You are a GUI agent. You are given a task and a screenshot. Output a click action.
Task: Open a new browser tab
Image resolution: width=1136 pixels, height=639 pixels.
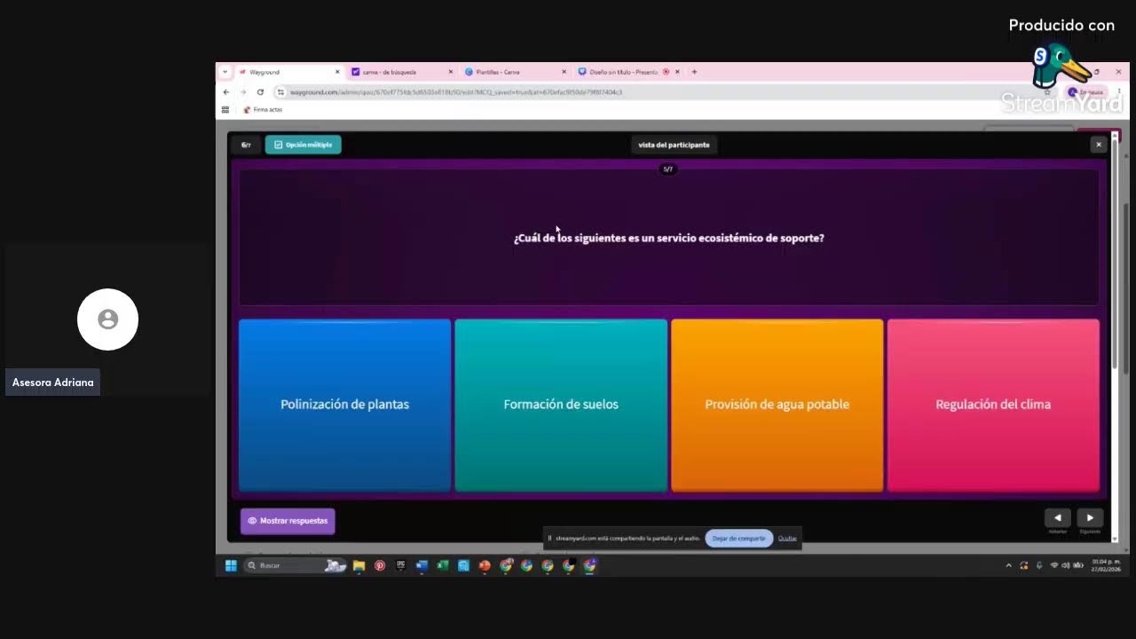tap(694, 72)
